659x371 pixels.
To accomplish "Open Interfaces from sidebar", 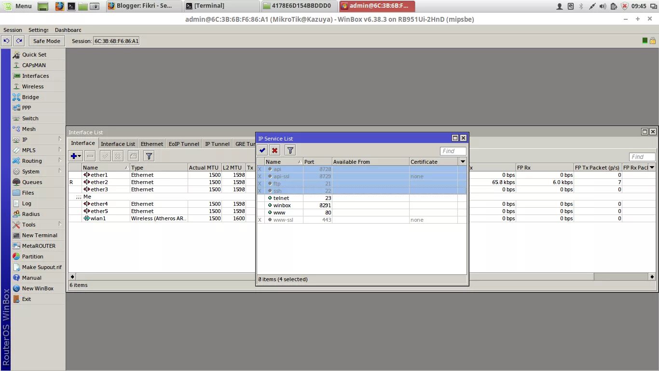I will tap(38, 76).
